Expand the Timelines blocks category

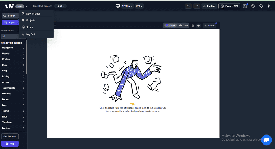13,122
